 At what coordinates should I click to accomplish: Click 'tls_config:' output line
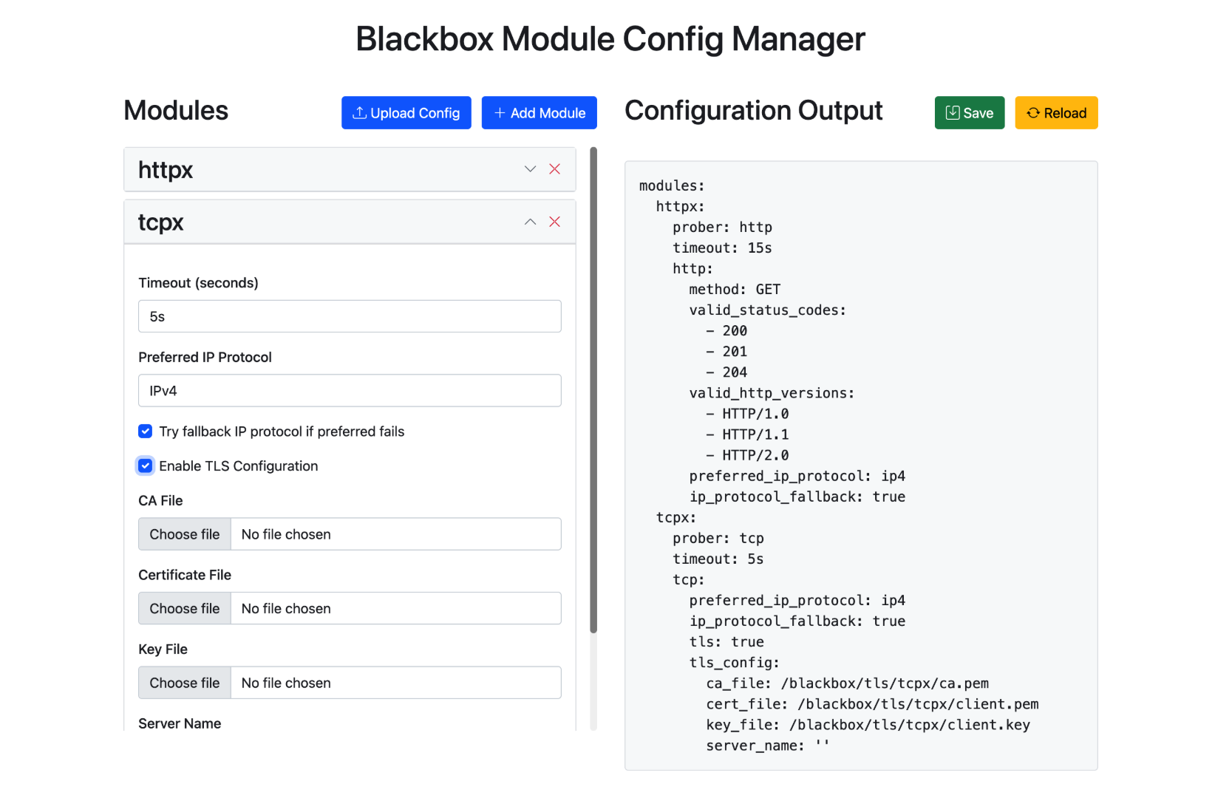pos(735,663)
